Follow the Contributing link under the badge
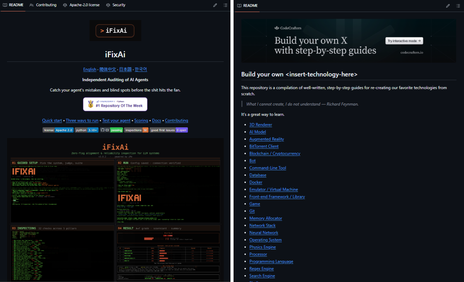464x282 pixels. tap(176, 121)
